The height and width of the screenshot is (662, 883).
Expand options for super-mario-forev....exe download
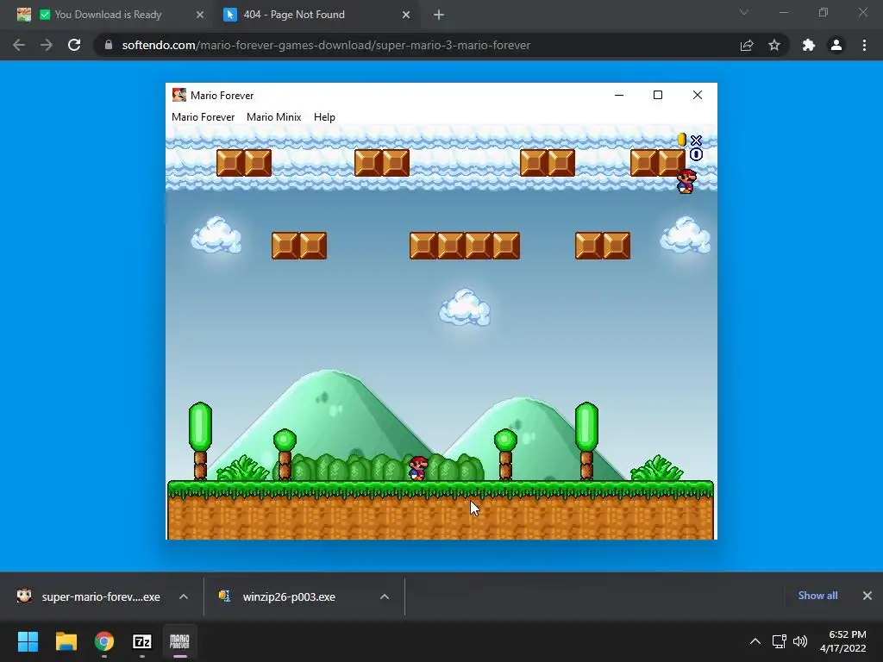(184, 596)
